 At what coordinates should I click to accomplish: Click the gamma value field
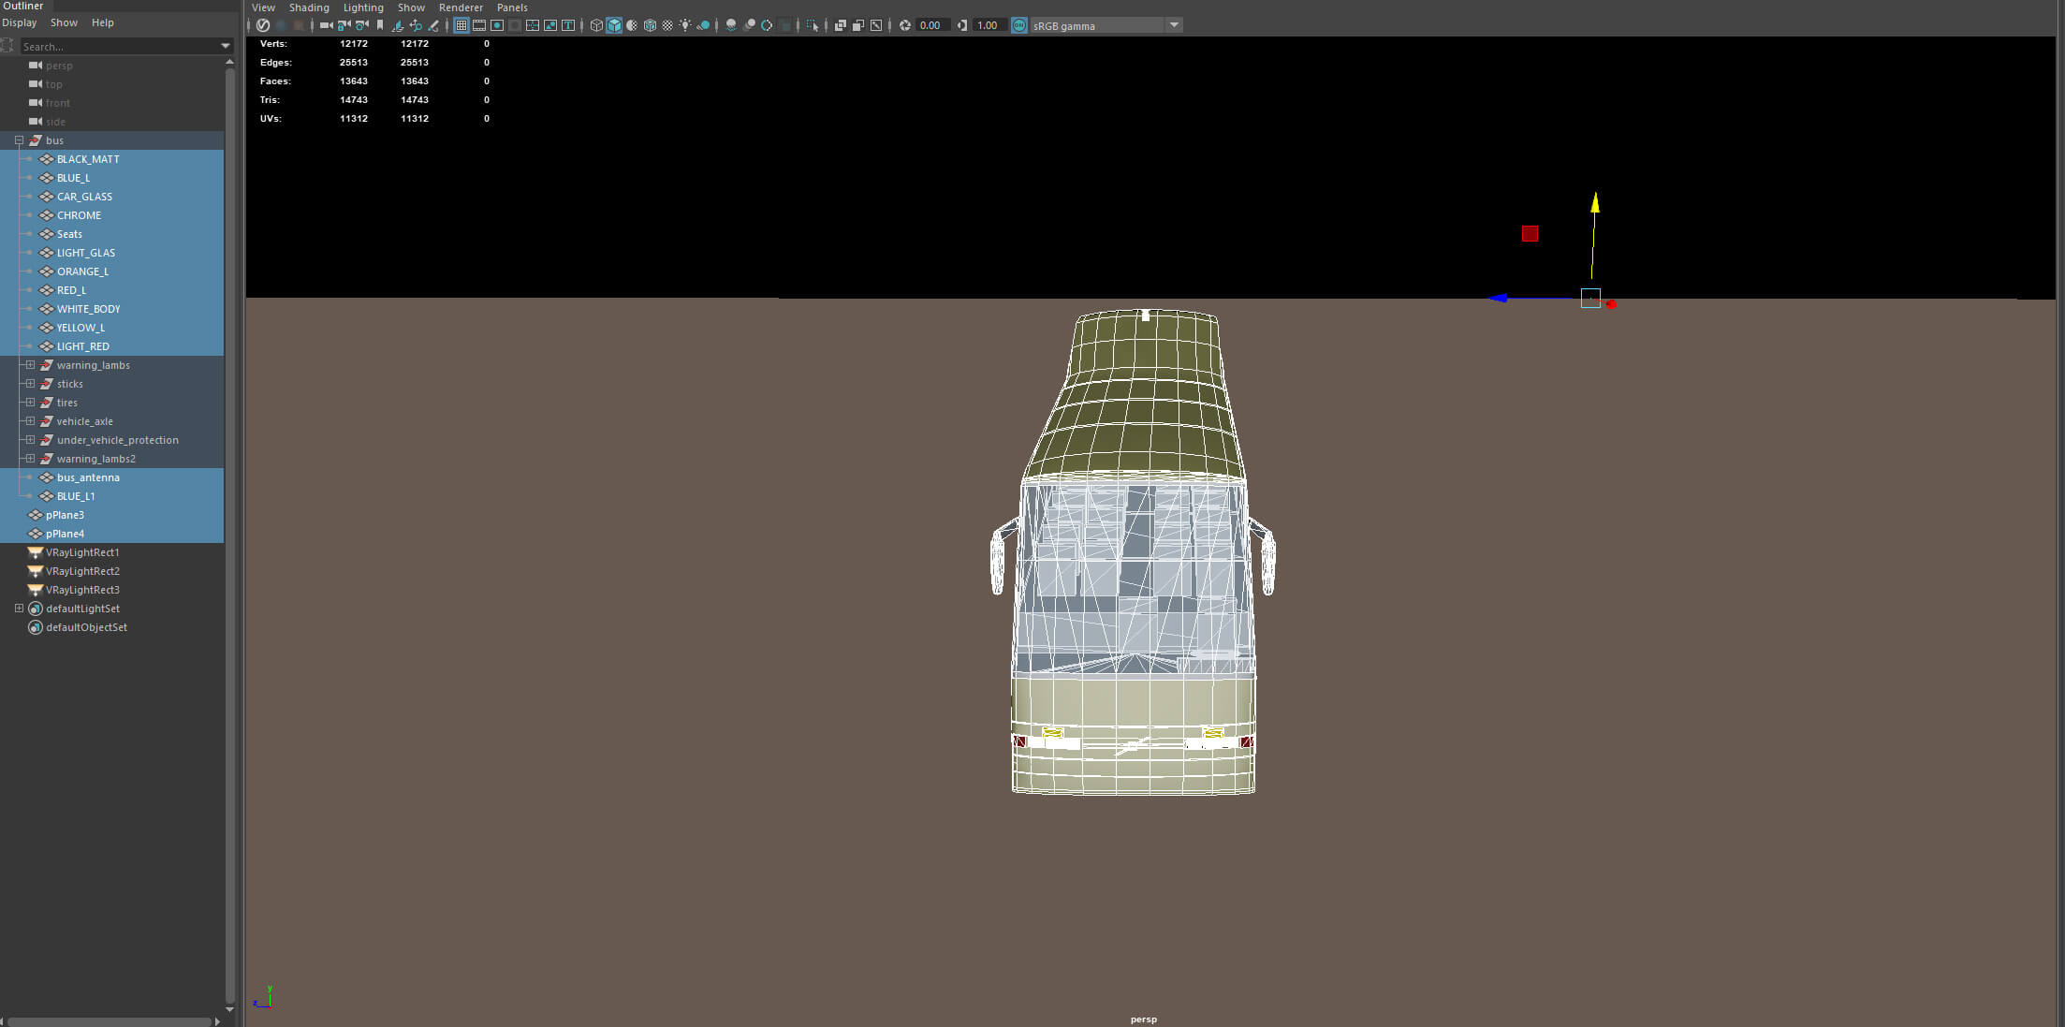(990, 25)
